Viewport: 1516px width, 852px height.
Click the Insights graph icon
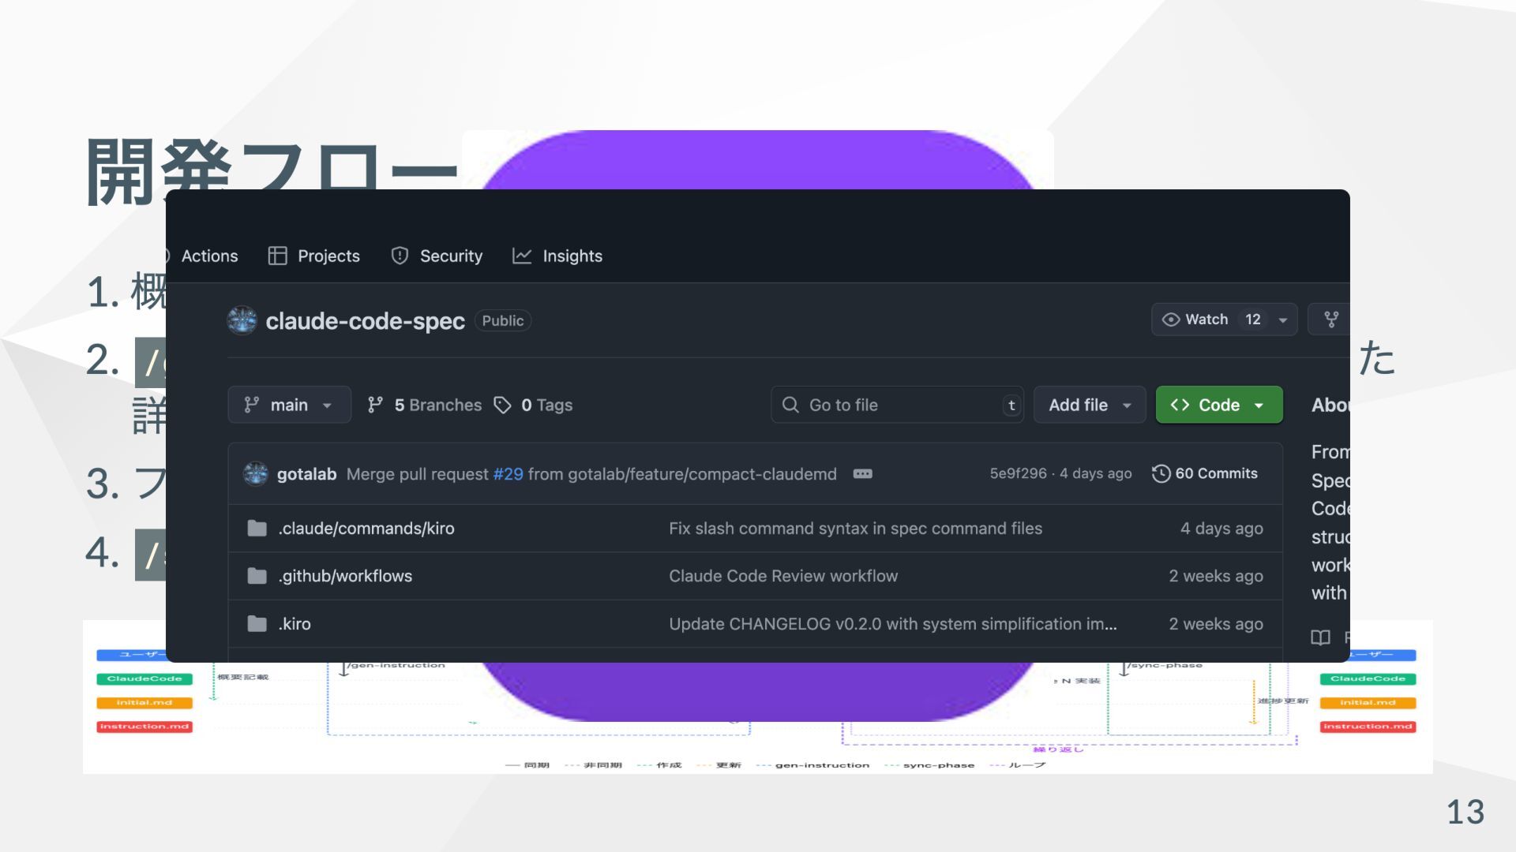(522, 256)
